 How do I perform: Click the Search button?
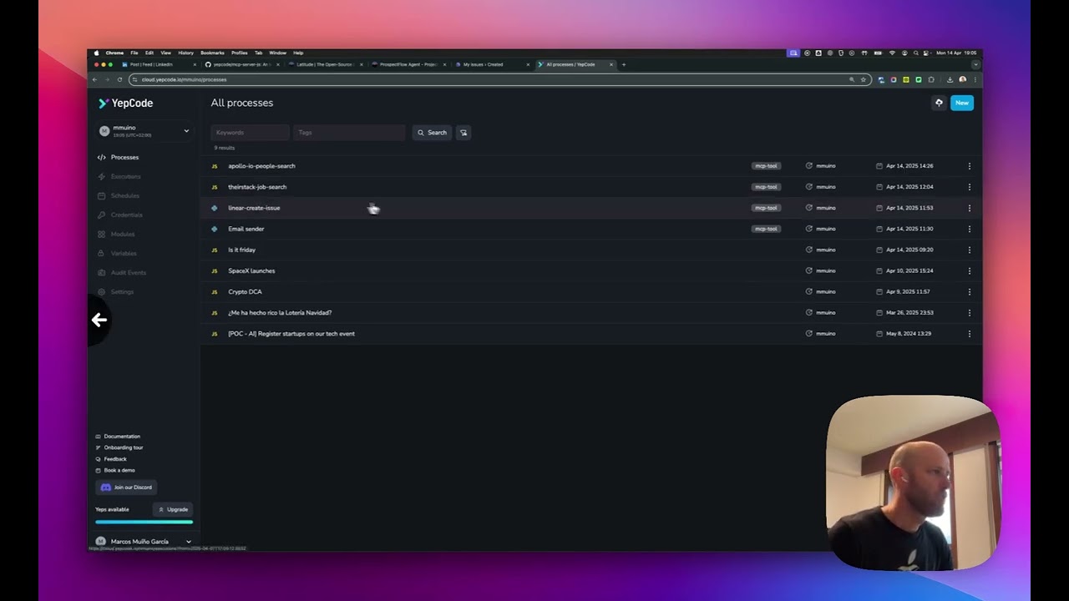432,133
